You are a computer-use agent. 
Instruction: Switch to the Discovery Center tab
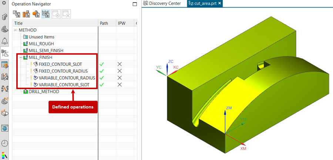[x=162, y=3]
